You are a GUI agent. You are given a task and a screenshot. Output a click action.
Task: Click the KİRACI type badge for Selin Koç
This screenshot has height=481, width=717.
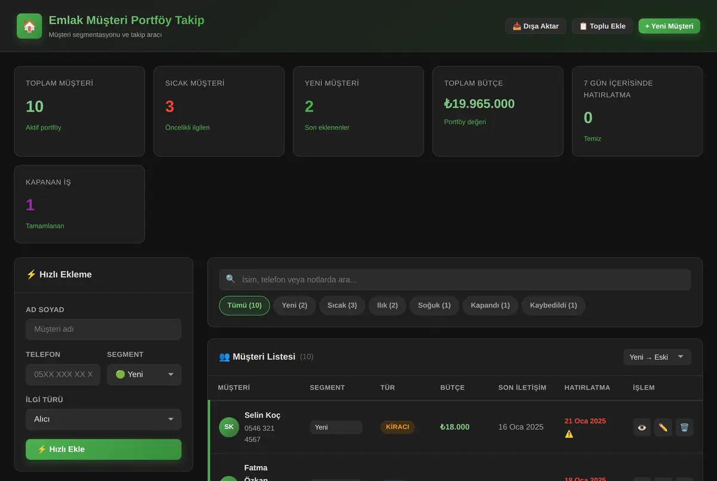coord(397,427)
